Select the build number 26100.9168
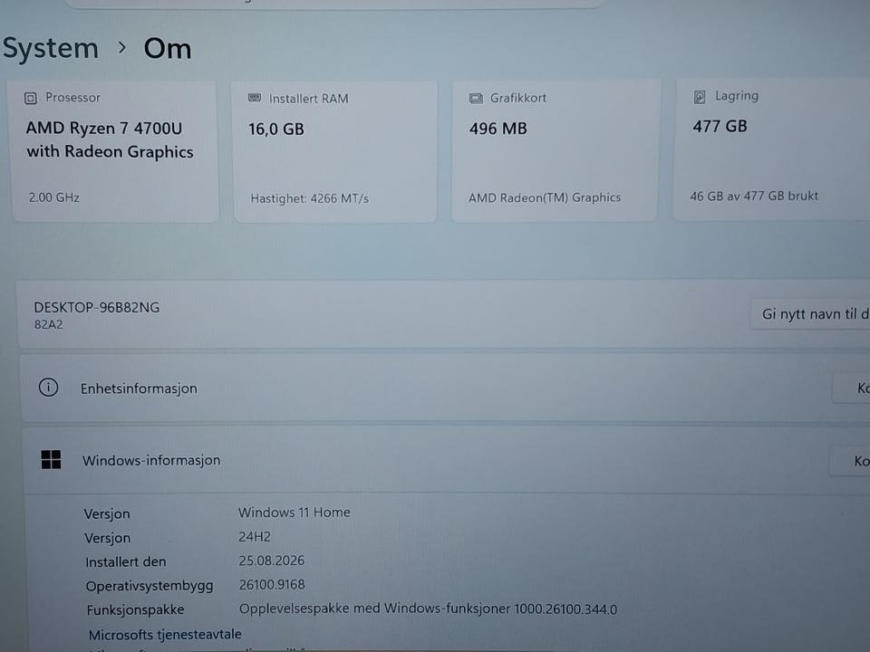The width and height of the screenshot is (870, 652). point(272,584)
